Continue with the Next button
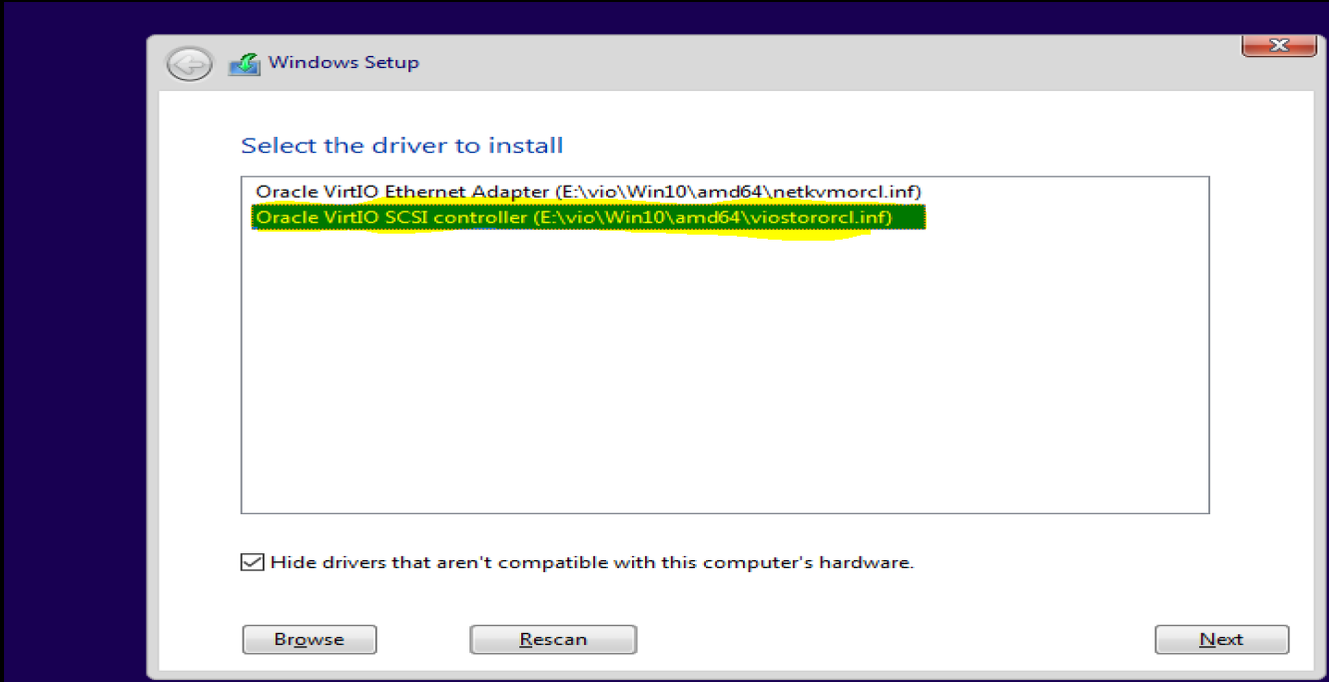Viewport: 1329px width, 682px height. (1221, 639)
